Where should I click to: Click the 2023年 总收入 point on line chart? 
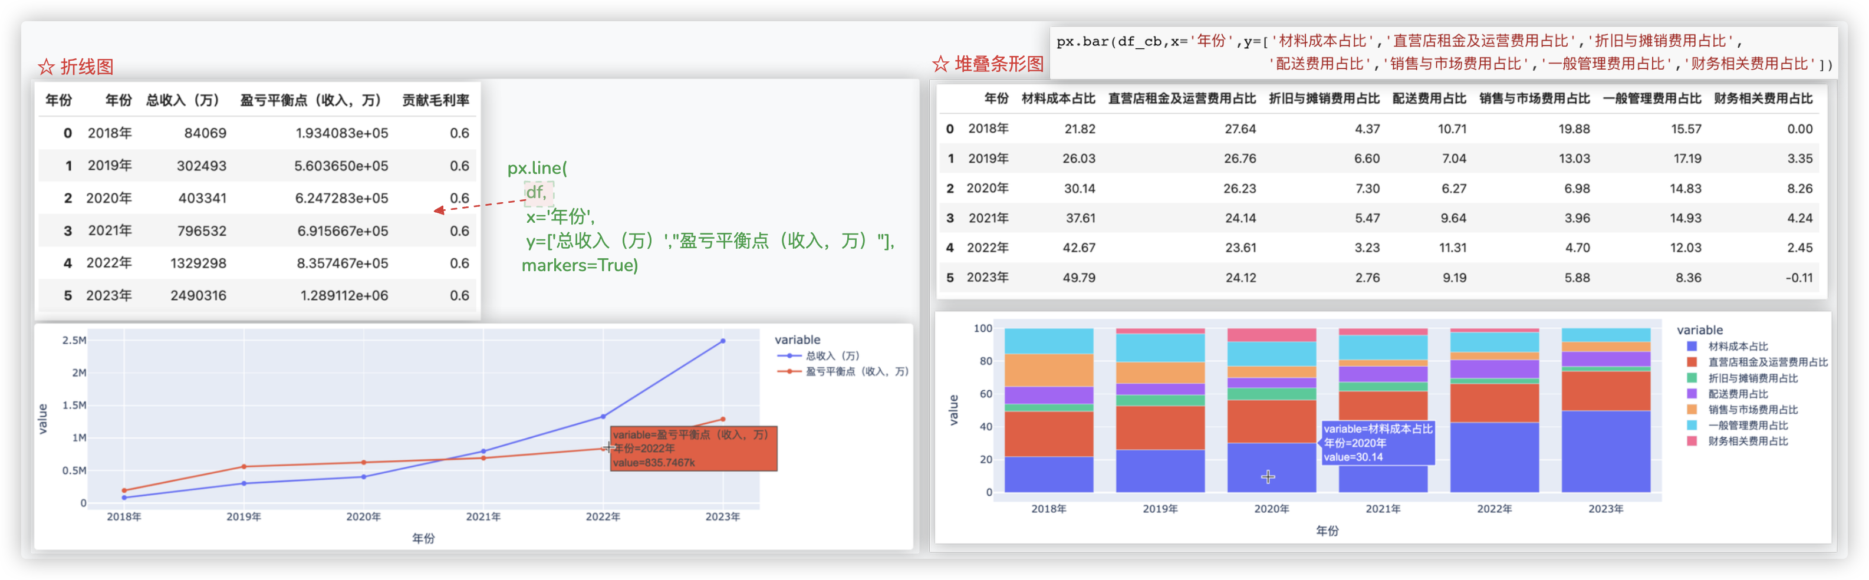click(x=723, y=341)
